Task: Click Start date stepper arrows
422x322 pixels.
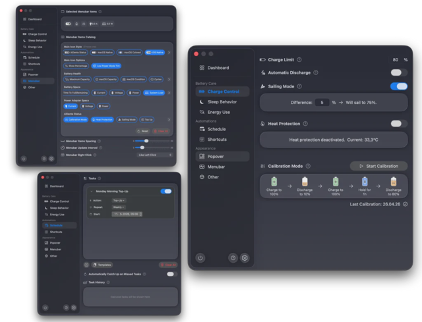Action: pyautogui.click(x=140, y=214)
